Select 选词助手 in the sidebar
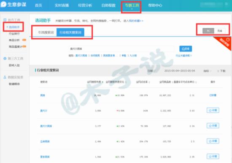232x163 pixels. point(14,27)
